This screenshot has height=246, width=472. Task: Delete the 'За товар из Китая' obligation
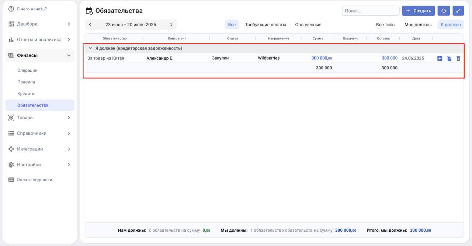pyautogui.click(x=458, y=58)
